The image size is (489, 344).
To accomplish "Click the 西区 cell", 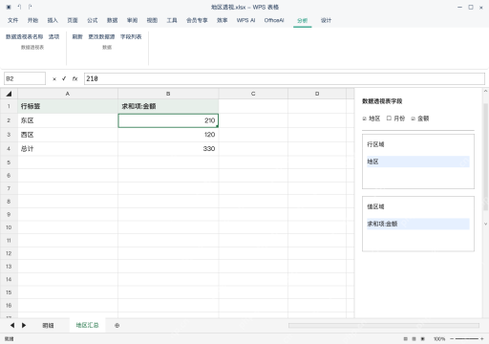I will coord(68,135).
